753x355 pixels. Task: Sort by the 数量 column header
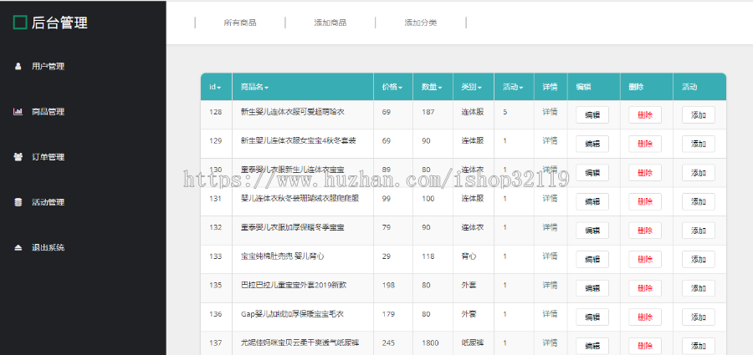point(432,88)
